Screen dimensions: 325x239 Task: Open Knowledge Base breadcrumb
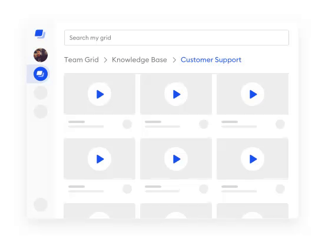tap(140, 59)
